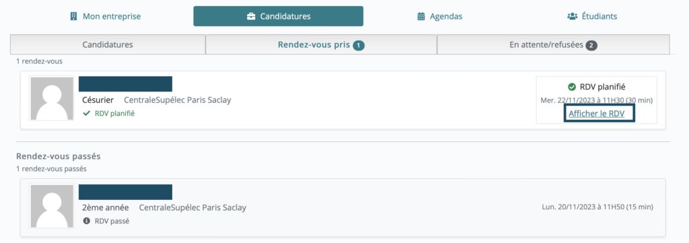
Task: Open the Étudiants section
Action: [x=592, y=16]
